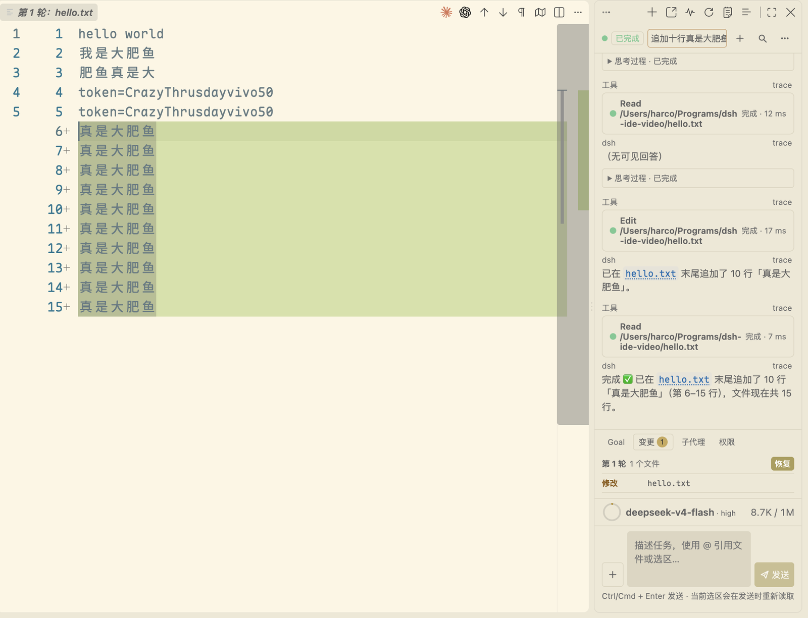Open the panel ellipsis menu at top left
This screenshot has height=618, width=808.
pyautogui.click(x=607, y=13)
